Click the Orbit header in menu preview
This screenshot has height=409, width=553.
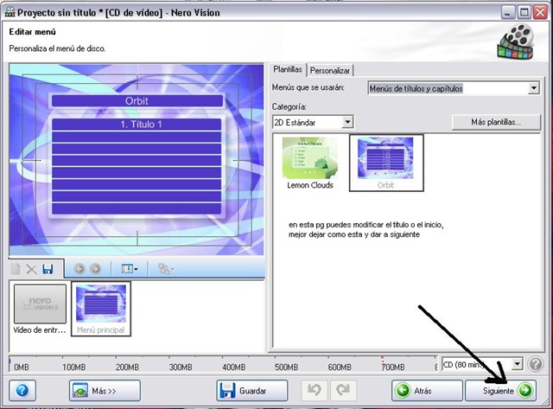point(137,101)
